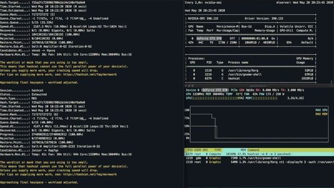Viewport: 334px width, 188px height.
Task: Click MAX MEM legend label
Action: pos(321,114)
